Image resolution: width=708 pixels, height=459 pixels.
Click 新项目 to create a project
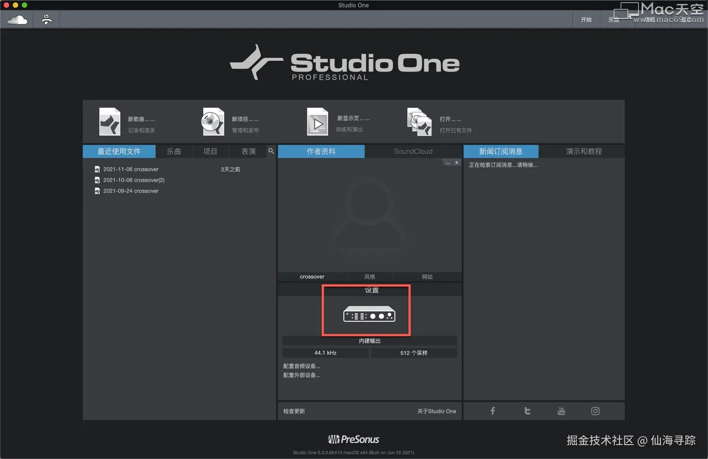coord(245,119)
